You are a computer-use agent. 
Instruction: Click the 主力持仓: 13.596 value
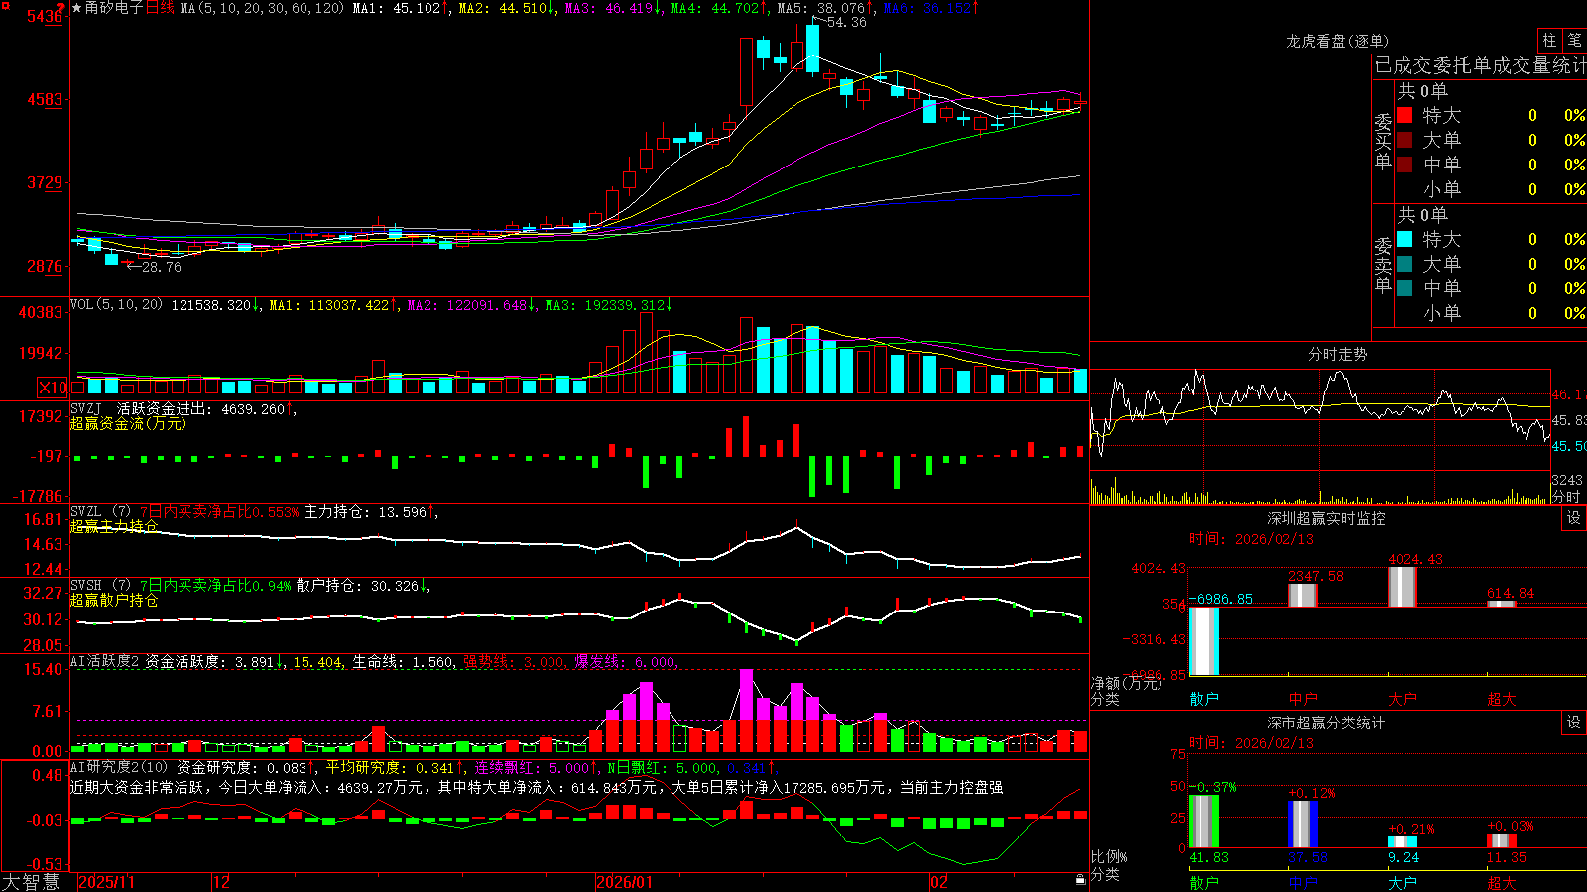[369, 512]
